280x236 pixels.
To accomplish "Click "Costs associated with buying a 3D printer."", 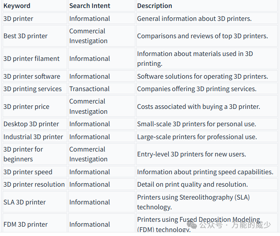I will click(199, 107).
